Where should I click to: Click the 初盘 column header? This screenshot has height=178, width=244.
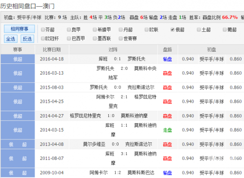click(211, 50)
